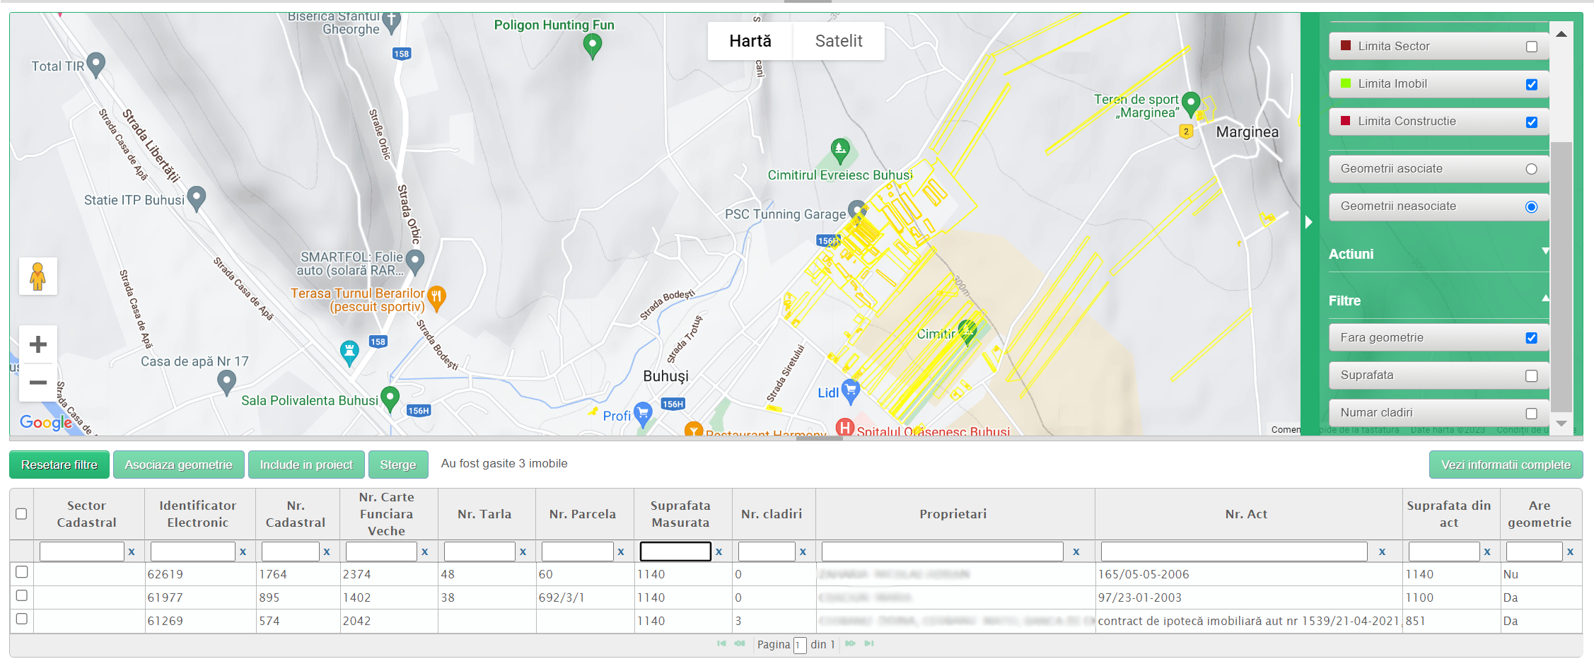Collapse the side panel with the arrow handle
The image size is (1594, 659).
(1308, 222)
